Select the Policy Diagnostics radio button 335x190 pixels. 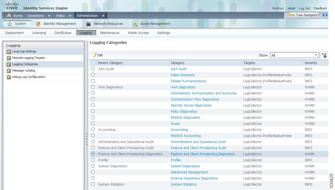click(x=93, y=111)
